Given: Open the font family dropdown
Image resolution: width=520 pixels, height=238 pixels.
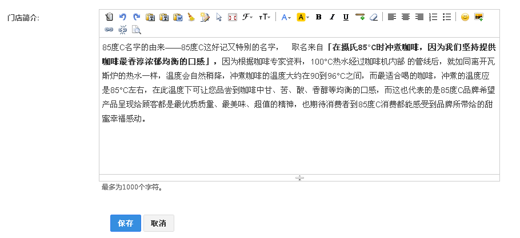Looking at the screenshot, I should point(247,17).
